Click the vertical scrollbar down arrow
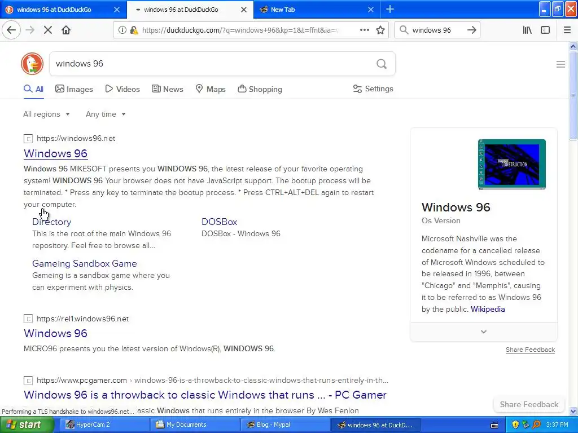Screen dimensions: 578x433 point(573,411)
